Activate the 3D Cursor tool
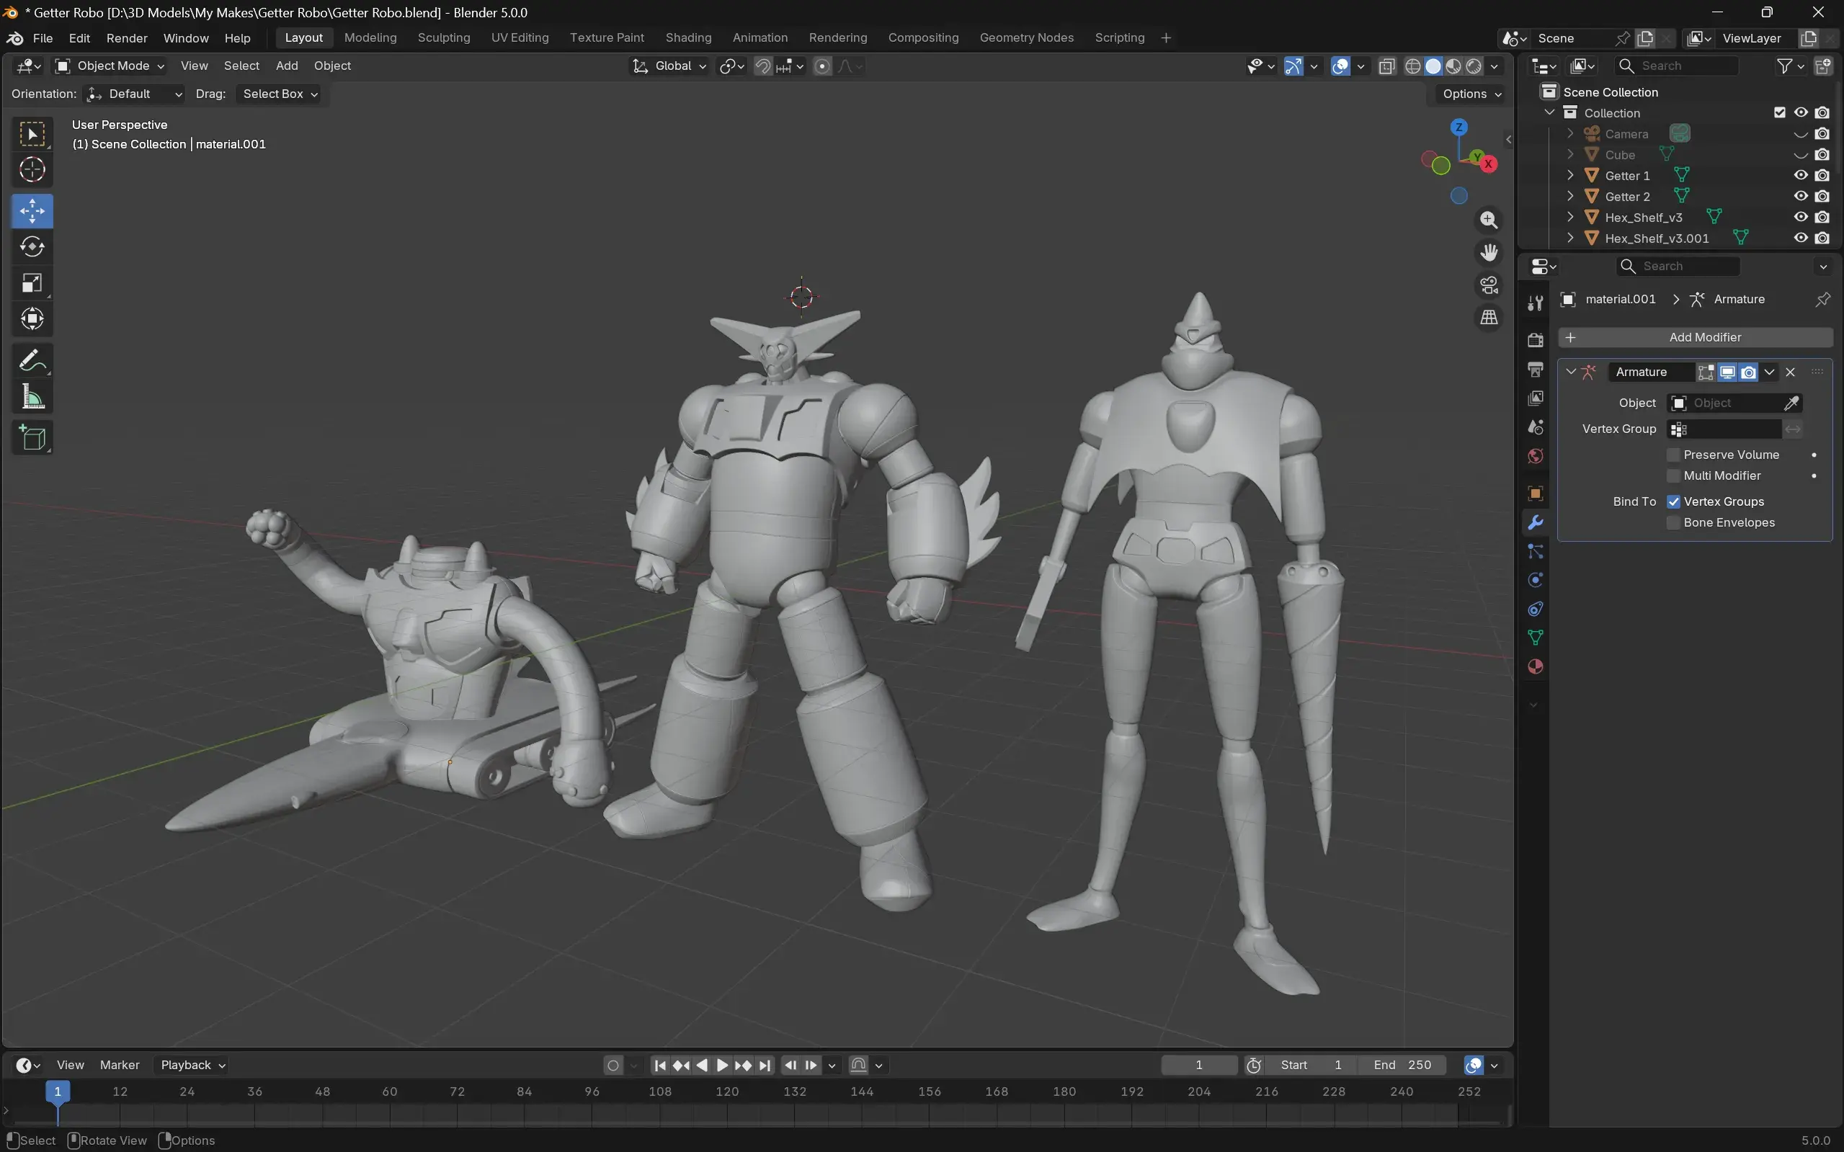1844x1152 pixels. (32, 169)
